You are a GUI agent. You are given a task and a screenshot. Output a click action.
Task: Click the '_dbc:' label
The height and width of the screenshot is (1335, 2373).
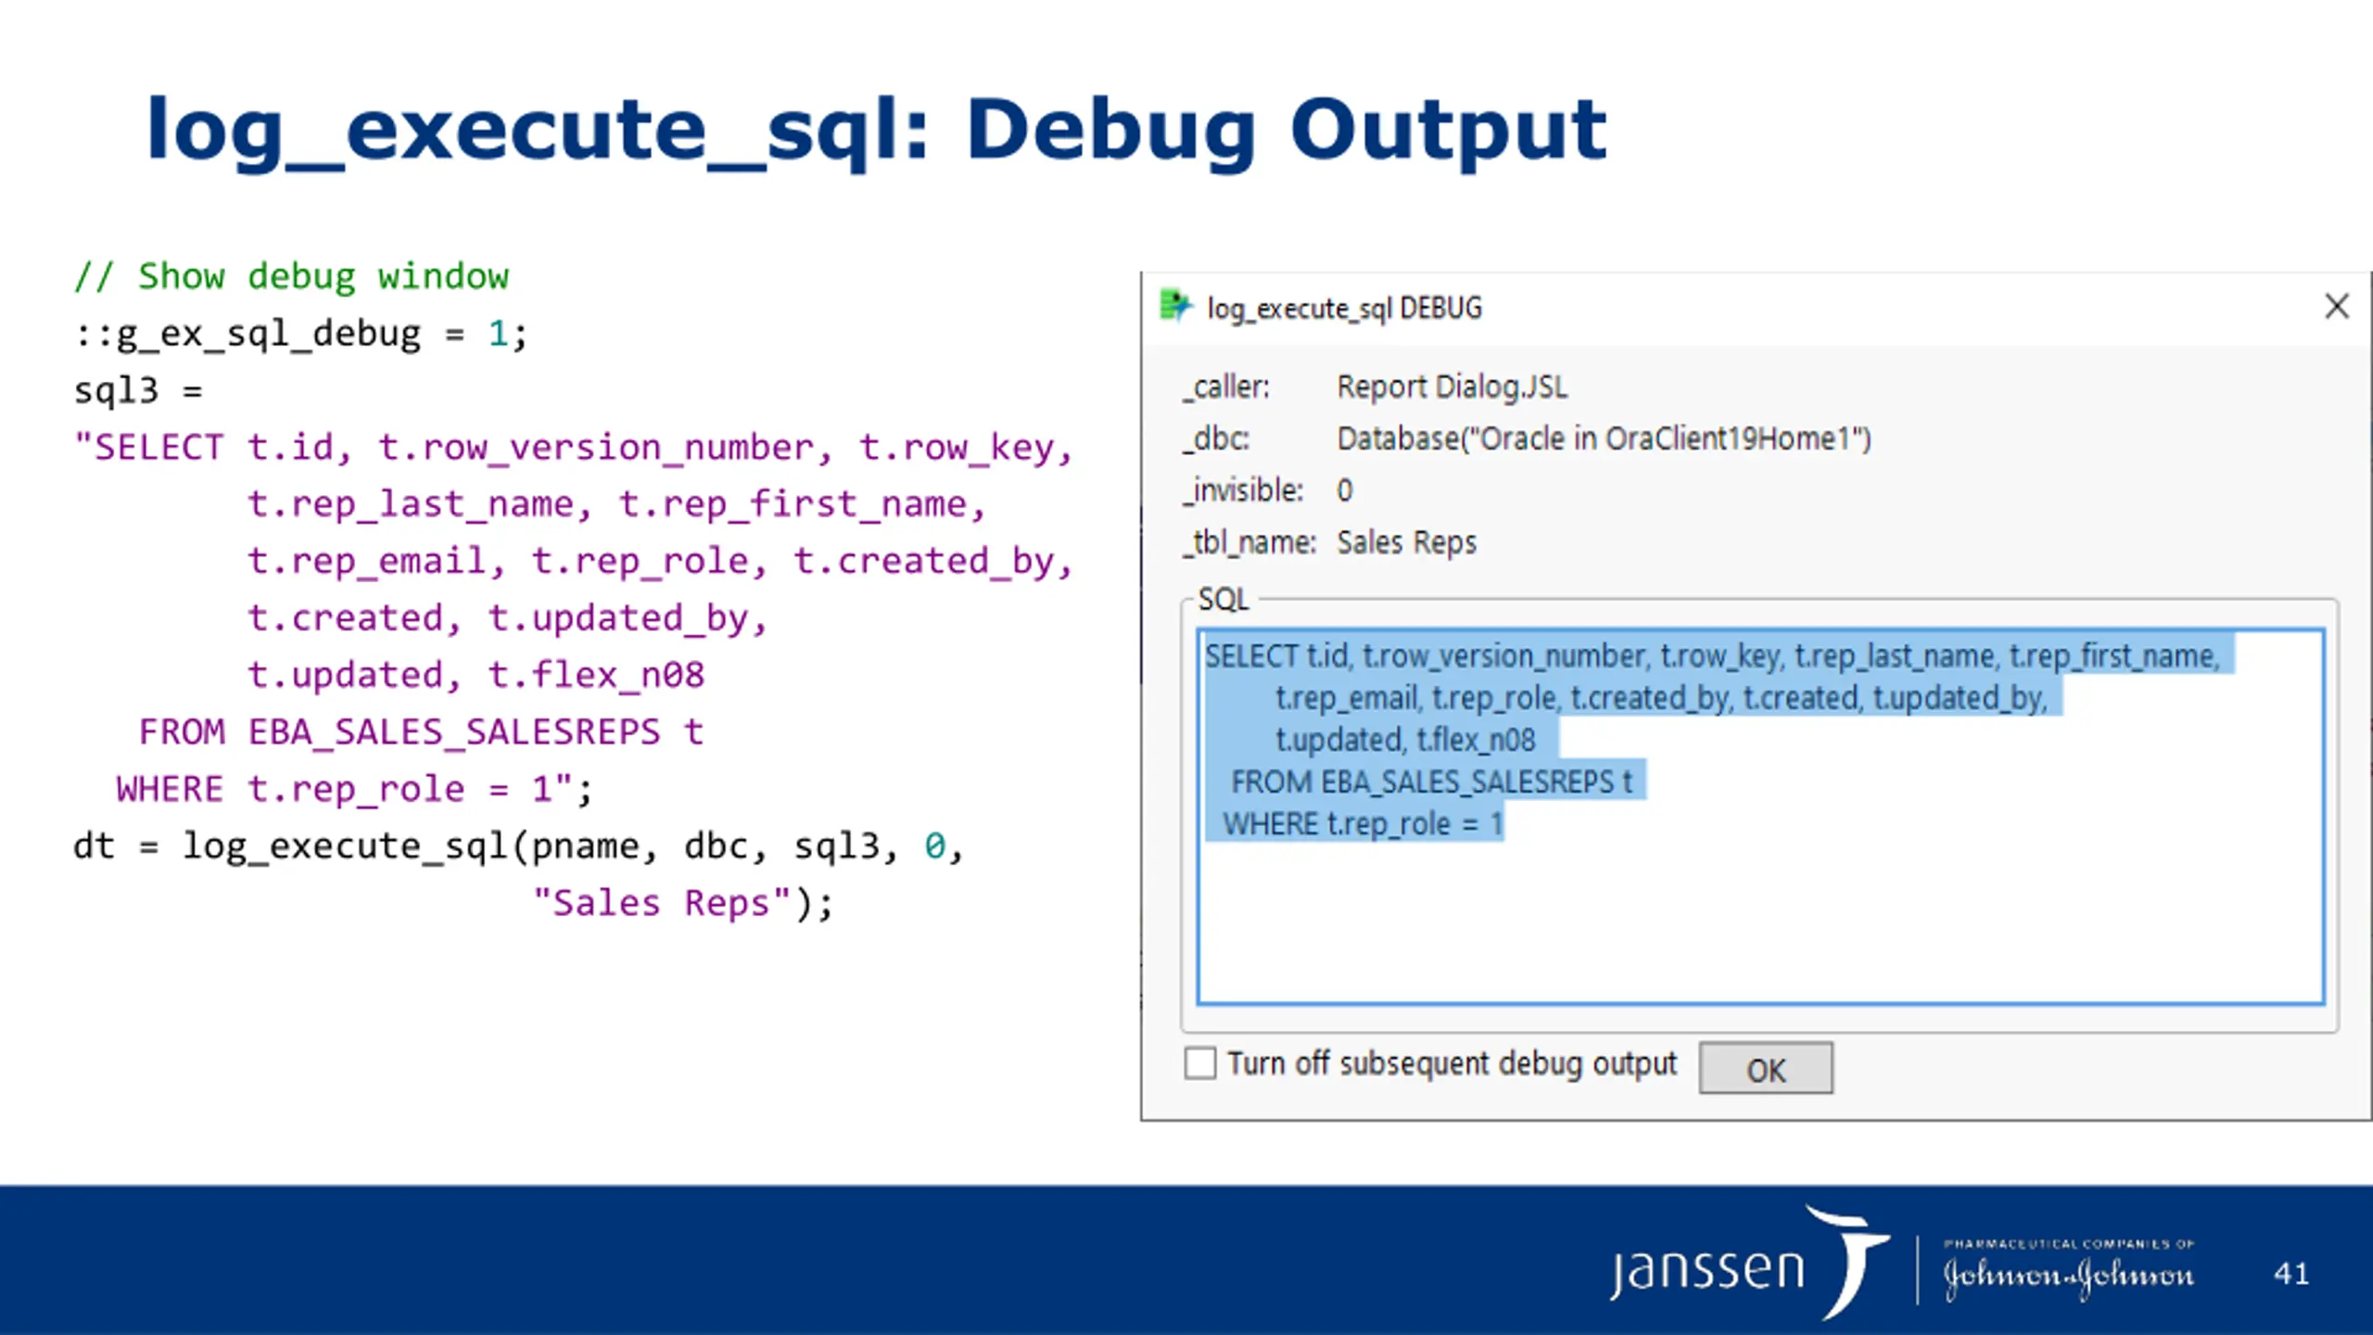tap(1216, 439)
